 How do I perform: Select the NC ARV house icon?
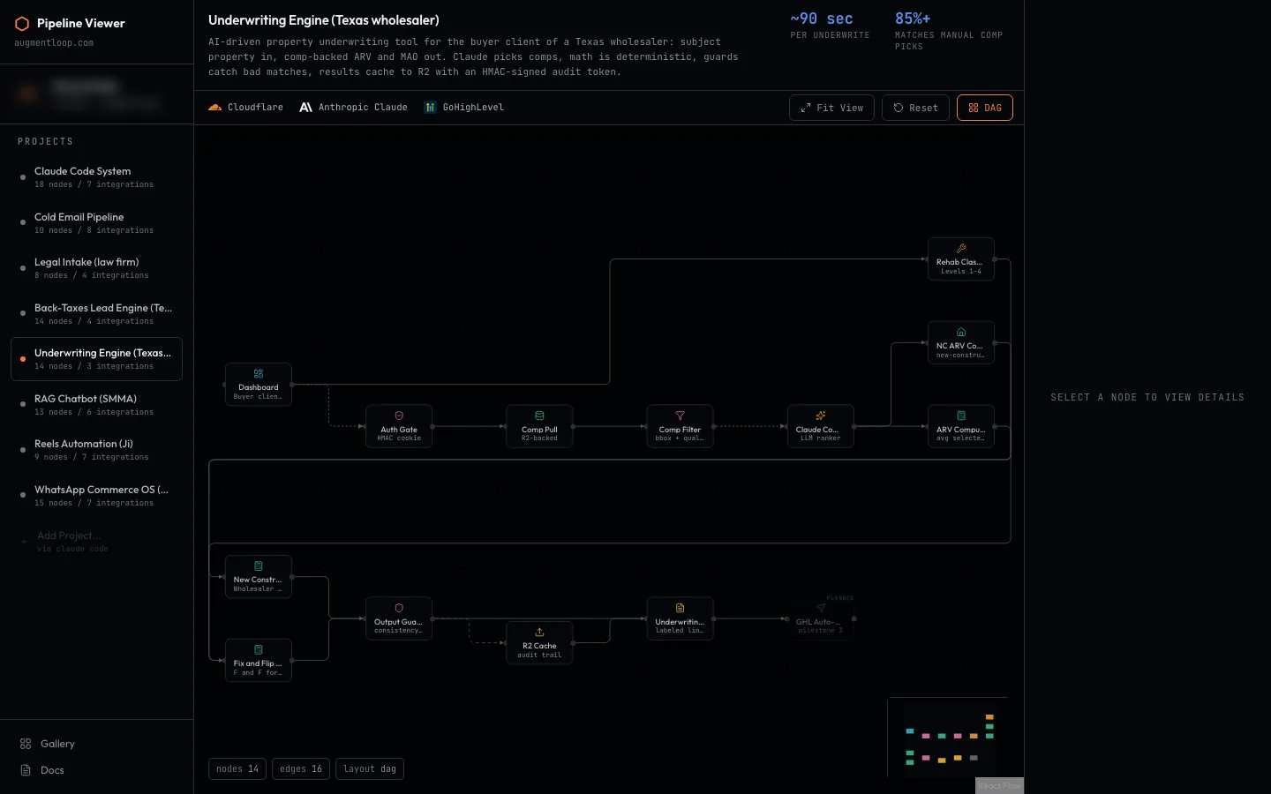[961, 332]
